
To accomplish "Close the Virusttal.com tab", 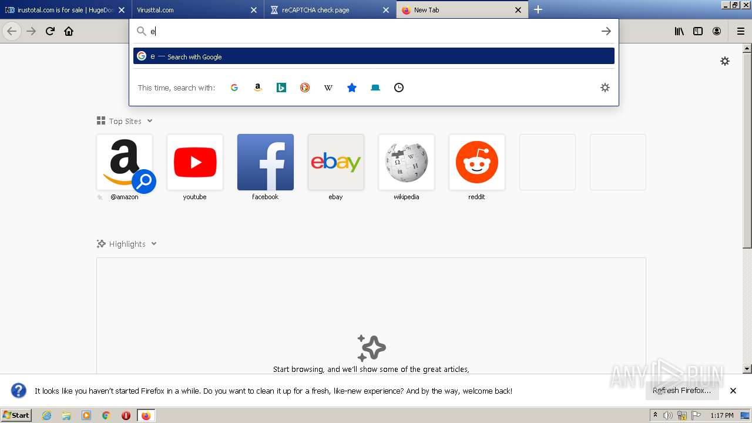I will (x=254, y=10).
